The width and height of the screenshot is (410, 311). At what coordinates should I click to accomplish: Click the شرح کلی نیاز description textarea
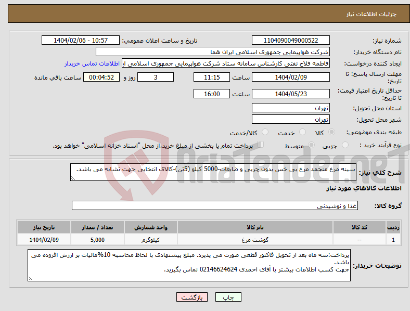(213, 172)
